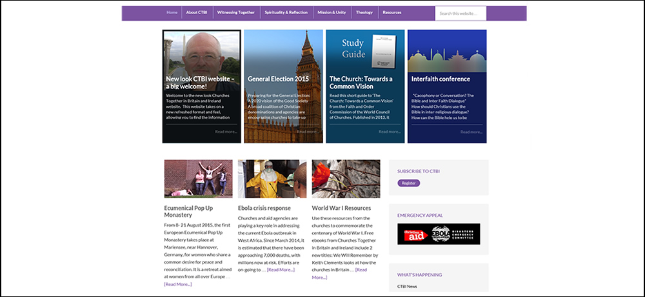Open the CTBI News link
Viewport: 645px width, 297px height.
point(407,286)
